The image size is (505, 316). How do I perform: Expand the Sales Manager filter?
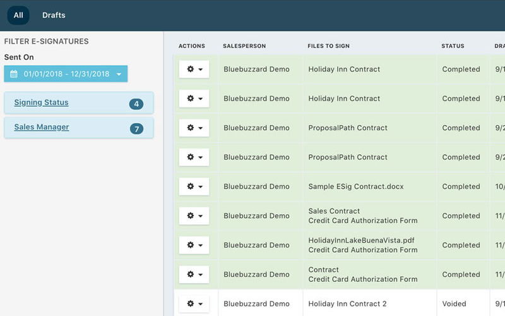pyautogui.click(x=42, y=127)
